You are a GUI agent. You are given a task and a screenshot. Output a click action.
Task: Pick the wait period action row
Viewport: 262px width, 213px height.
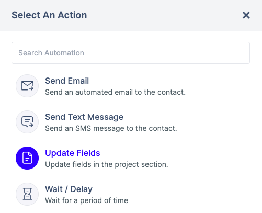click(x=131, y=194)
